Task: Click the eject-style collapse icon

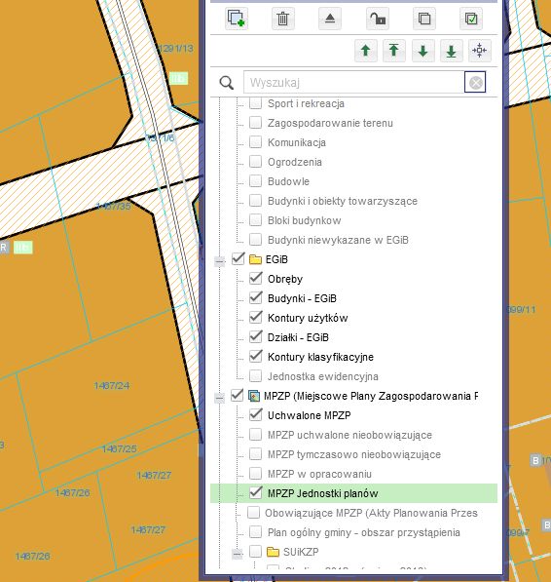Action: pos(330,19)
